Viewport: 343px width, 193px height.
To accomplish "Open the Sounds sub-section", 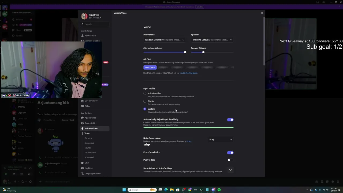I will click(88, 148).
